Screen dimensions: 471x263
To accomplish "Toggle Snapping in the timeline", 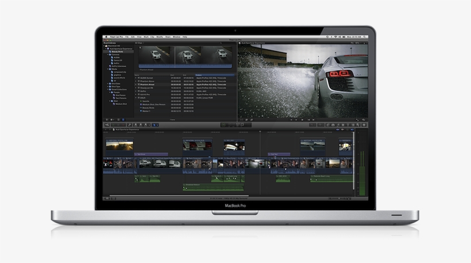I will pyautogui.click(x=352, y=129).
